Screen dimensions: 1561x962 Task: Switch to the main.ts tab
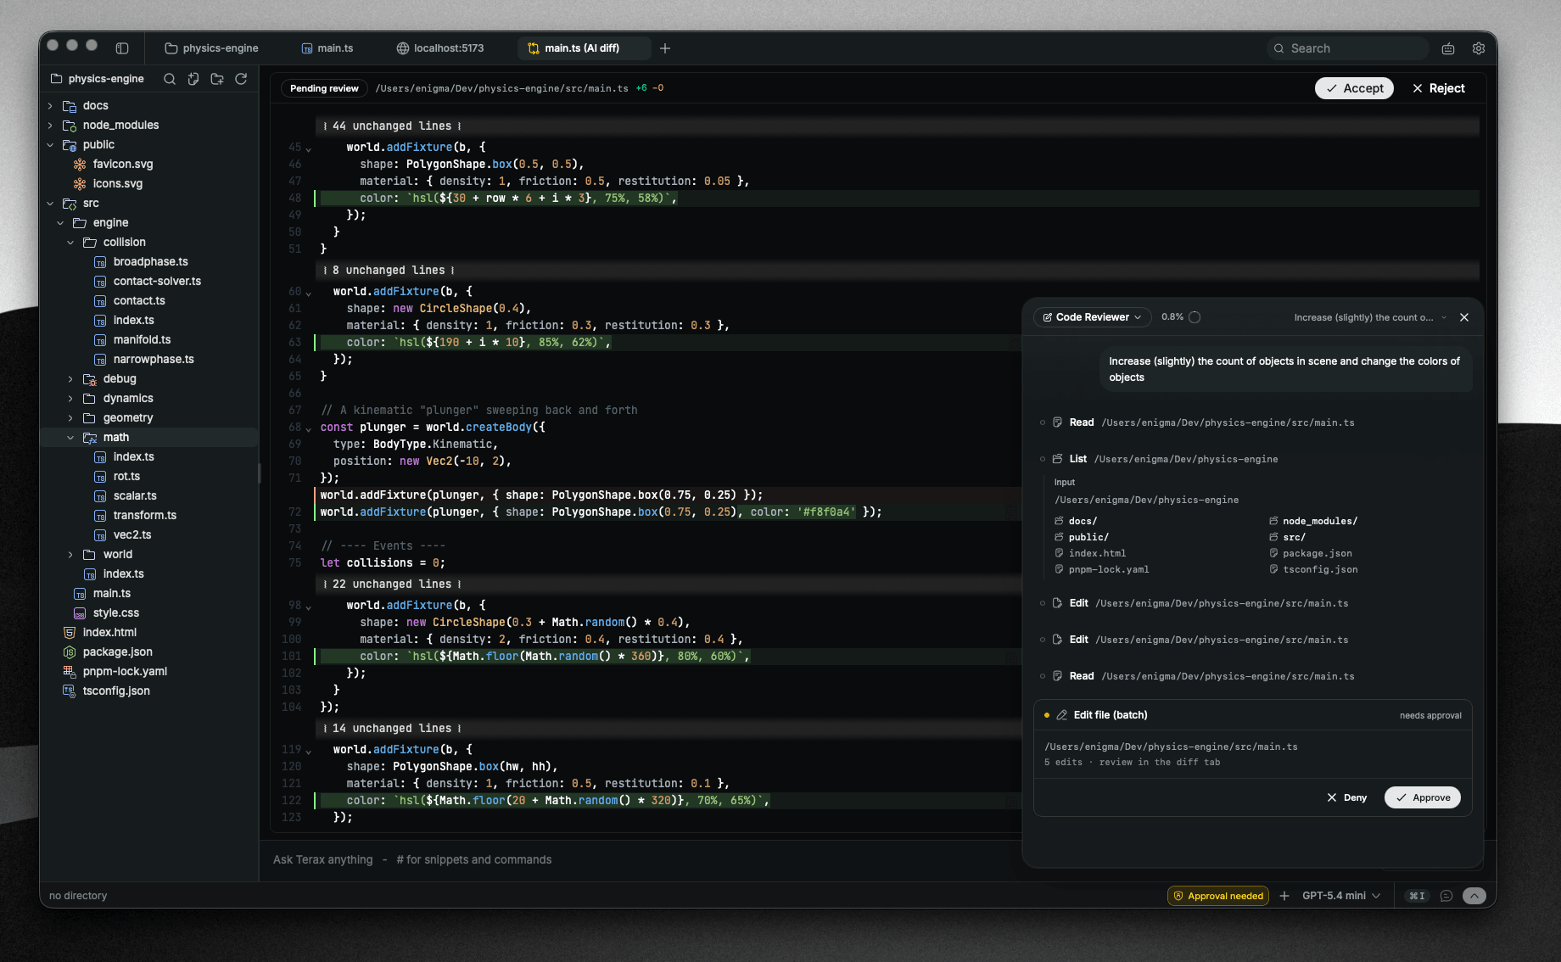[327, 48]
